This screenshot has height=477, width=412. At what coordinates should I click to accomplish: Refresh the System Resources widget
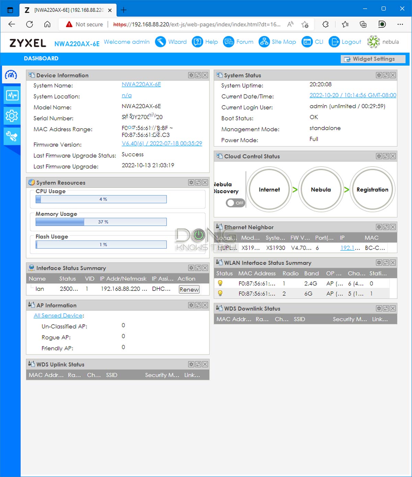coord(198,182)
